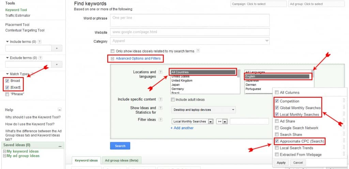Open help icon beside Include terms
This screenshot has width=349, height=169.
[x=40, y=41]
